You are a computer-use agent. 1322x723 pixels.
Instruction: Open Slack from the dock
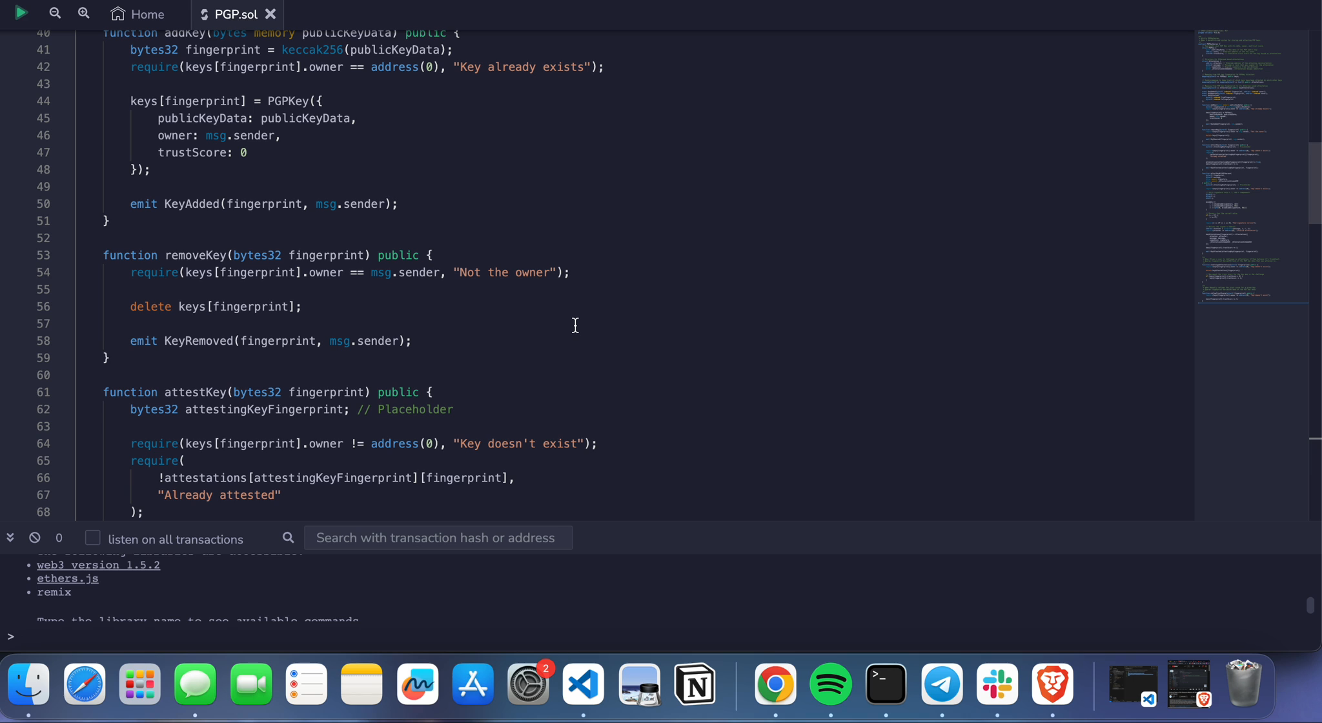(997, 684)
